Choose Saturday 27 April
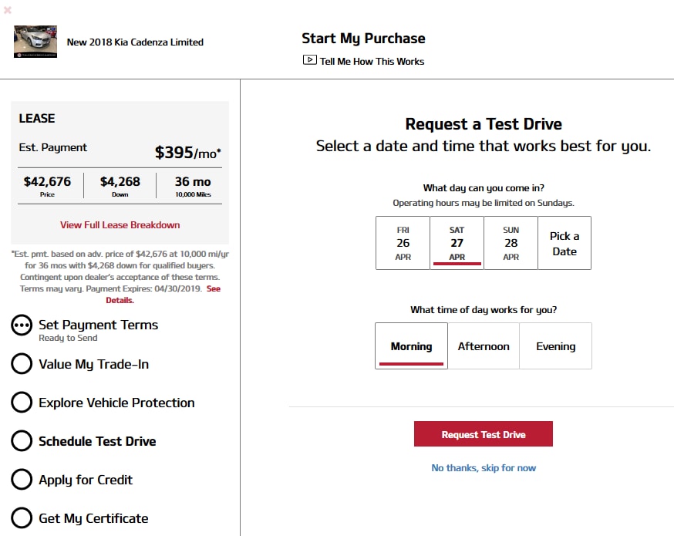Image resolution: width=674 pixels, height=536 pixels. pos(457,243)
